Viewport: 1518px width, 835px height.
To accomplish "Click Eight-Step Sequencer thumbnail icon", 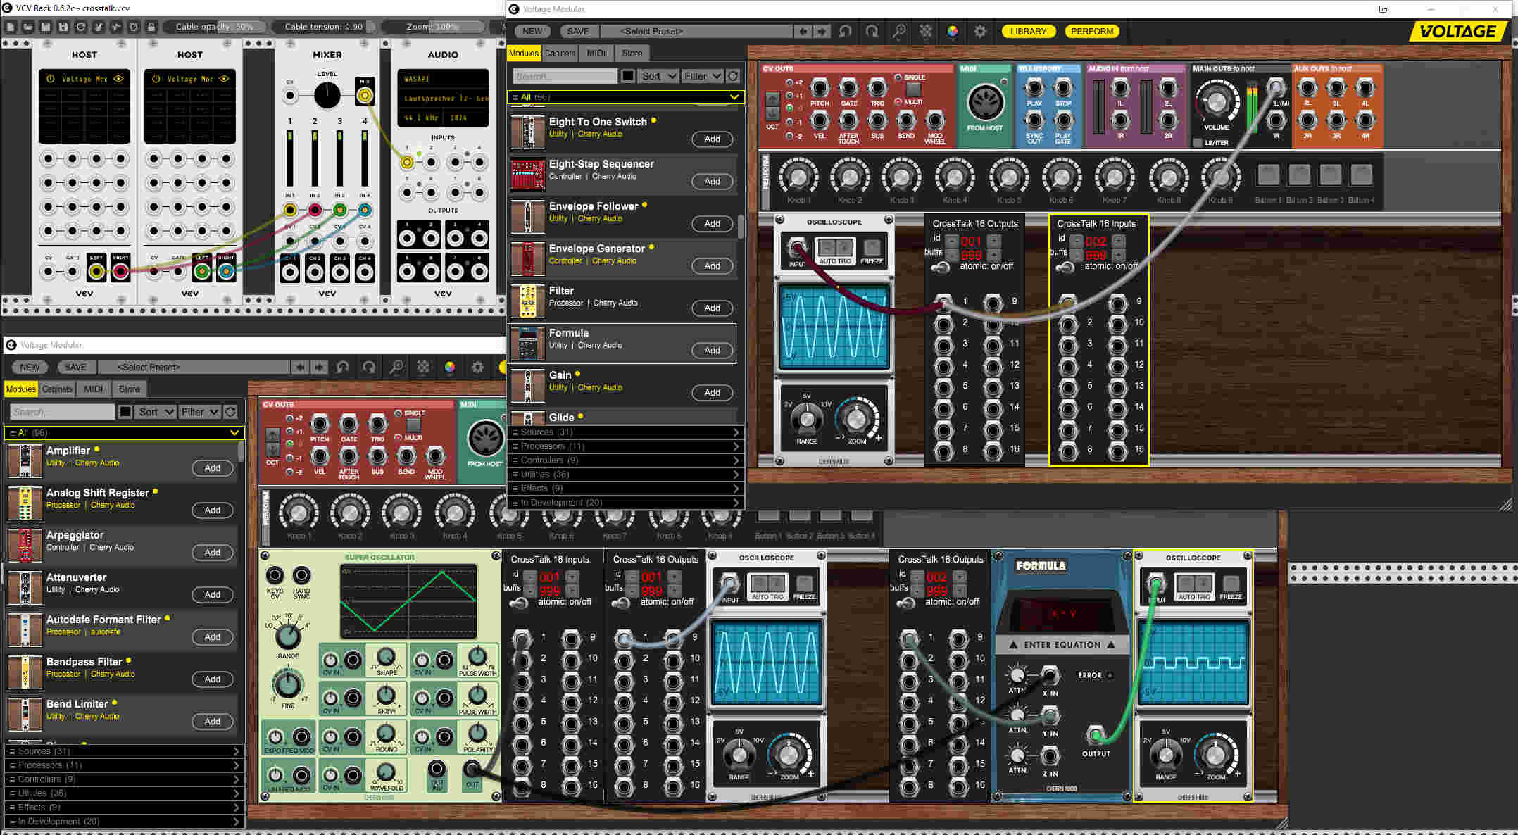I will 527,175.
